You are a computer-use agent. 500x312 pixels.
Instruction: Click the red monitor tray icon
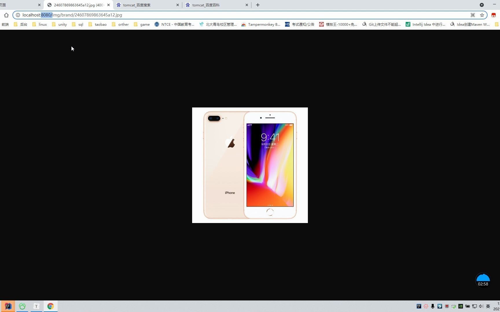tap(447, 306)
